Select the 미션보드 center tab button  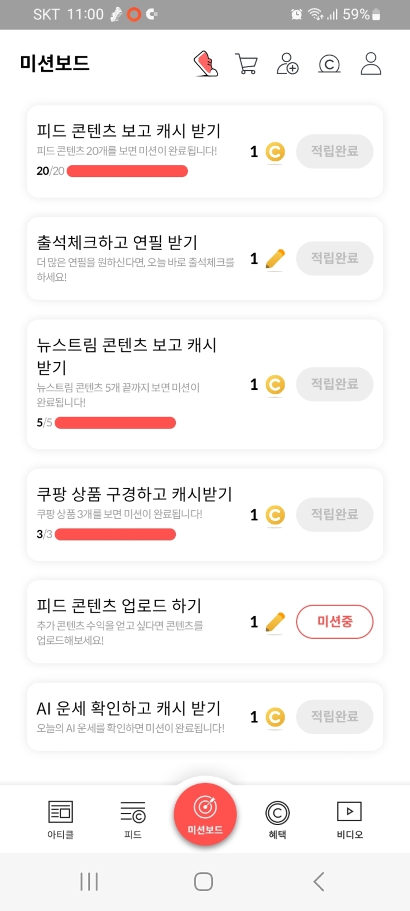[x=205, y=814]
